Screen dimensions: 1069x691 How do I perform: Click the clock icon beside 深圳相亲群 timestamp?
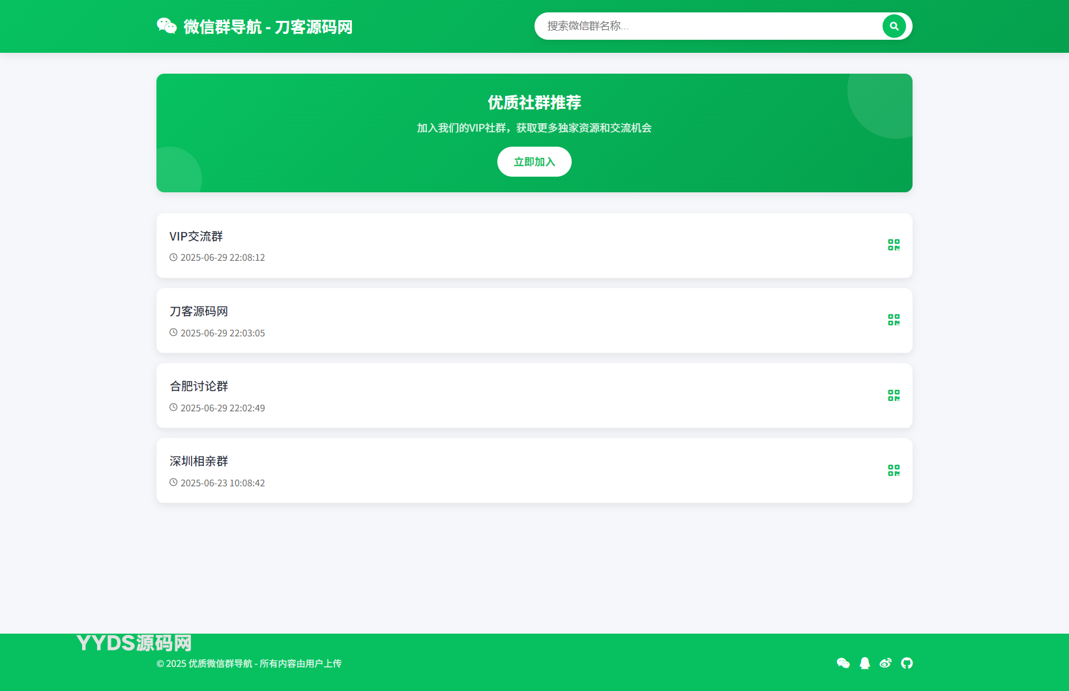(x=173, y=482)
